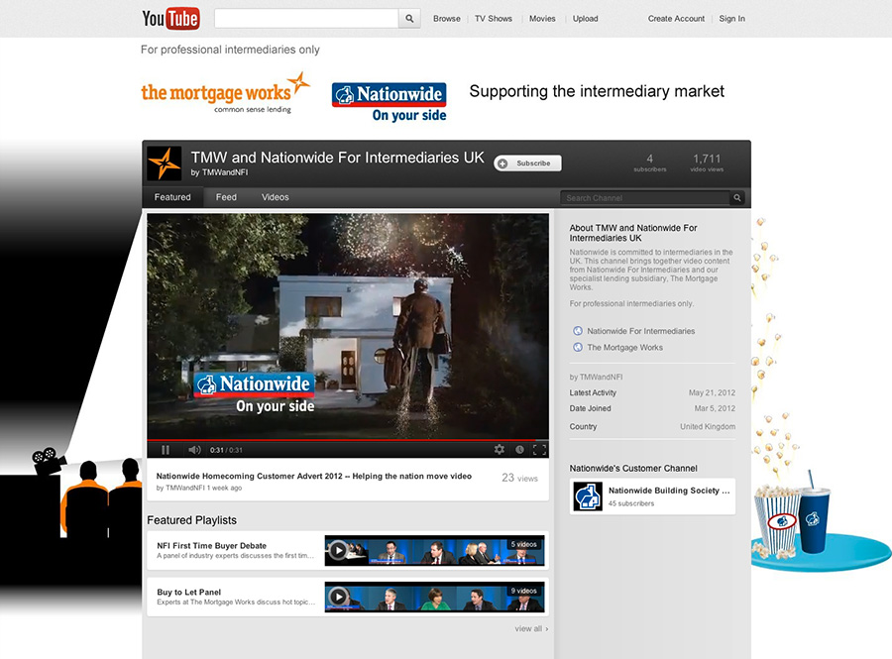Click the Nationwide Building Society channel avatar
This screenshot has height=659, width=892.
tap(588, 496)
